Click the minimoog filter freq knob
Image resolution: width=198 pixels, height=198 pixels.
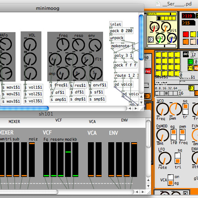(x=63, y=45)
